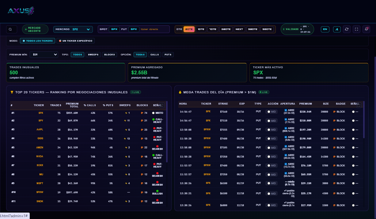Click the green LIVE badge on Mega Trades
Viewport: 376px width, 219px height.
click(x=264, y=92)
